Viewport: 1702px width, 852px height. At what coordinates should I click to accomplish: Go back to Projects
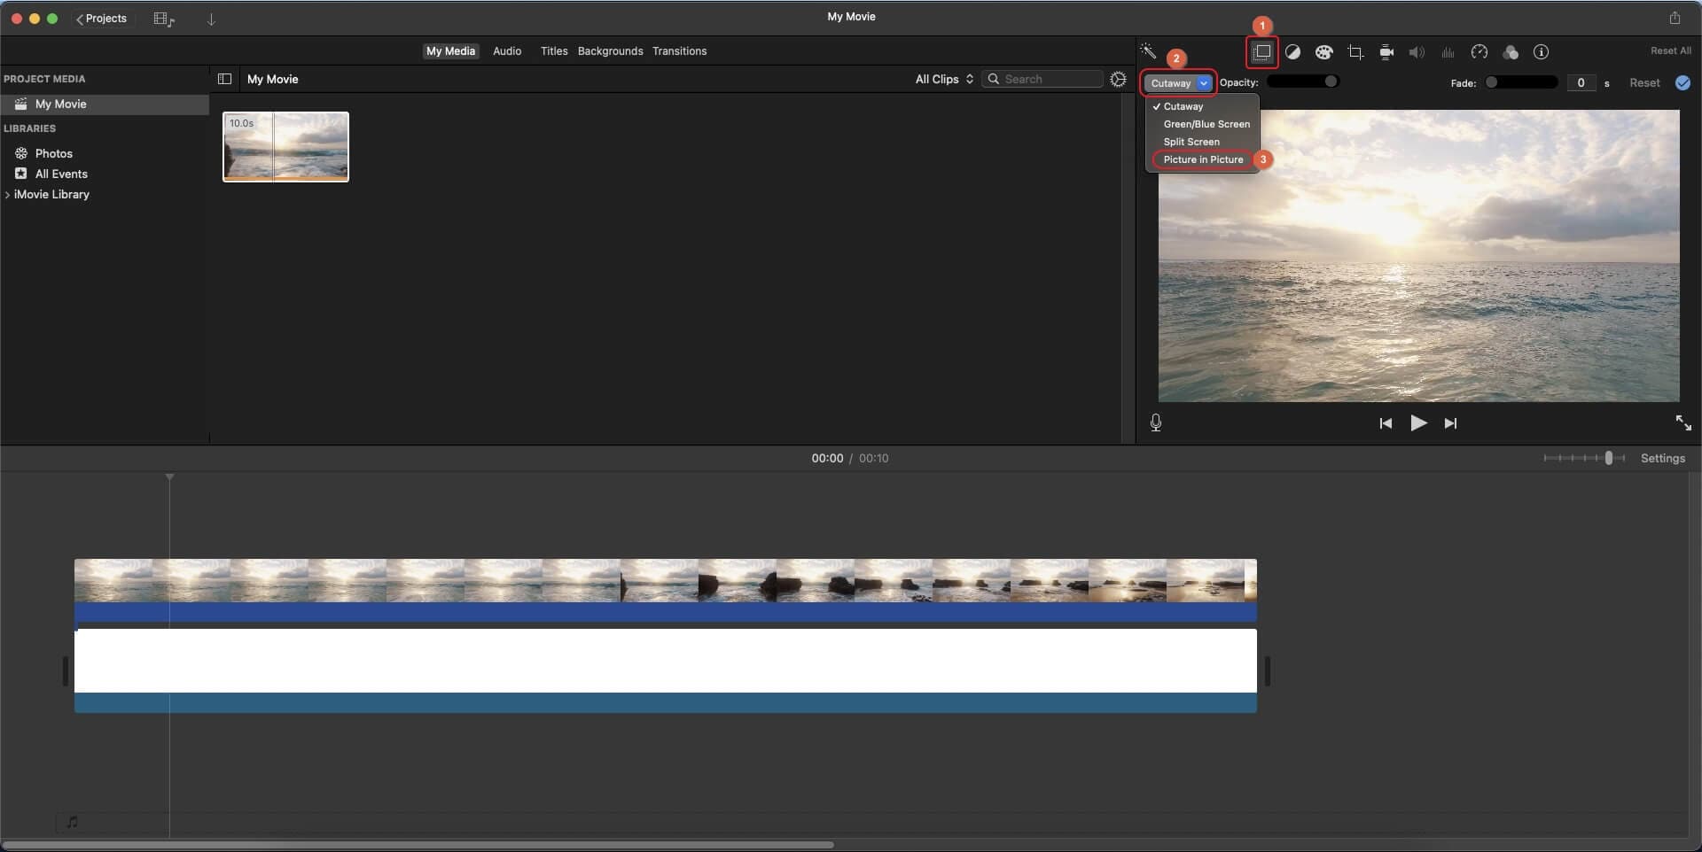[x=102, y=18]
